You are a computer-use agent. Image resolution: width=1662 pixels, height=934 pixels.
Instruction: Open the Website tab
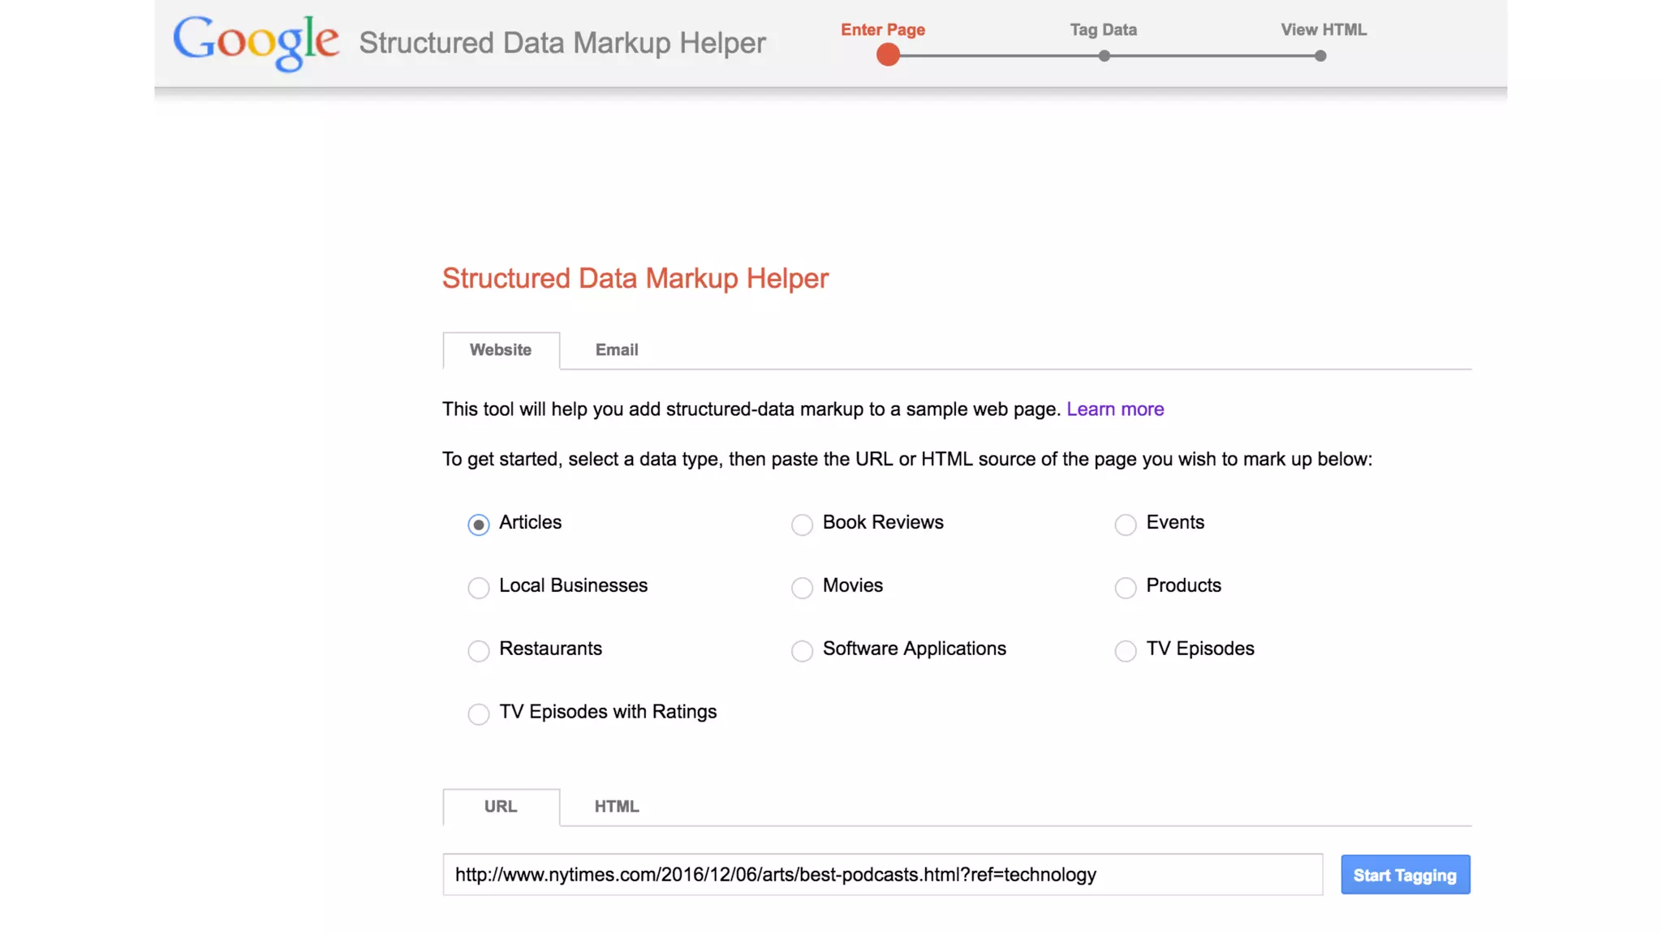click(501, 350)
